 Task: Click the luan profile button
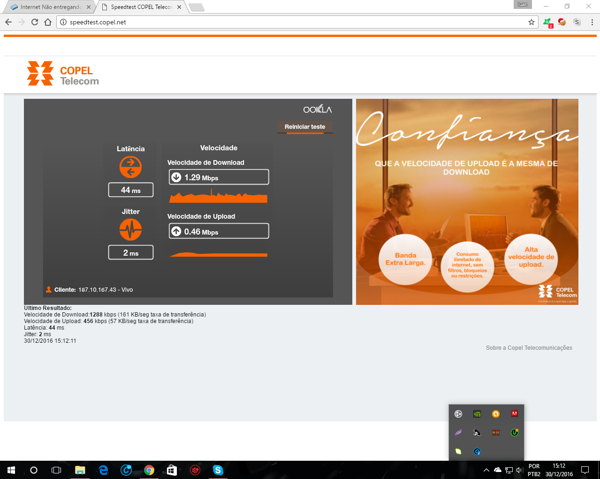(x=523, y=5)
